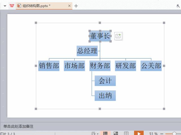
Task: Open the notes pane options dropdown arrow
Action: click(98, 134)
